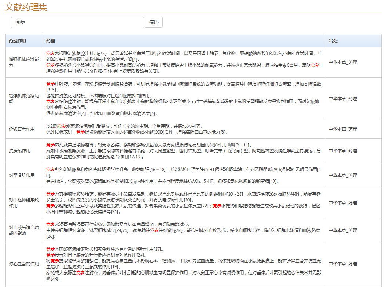Click the 药理作用 column header
This screenshot has height=287, width=386.
(x=18, y=41)
